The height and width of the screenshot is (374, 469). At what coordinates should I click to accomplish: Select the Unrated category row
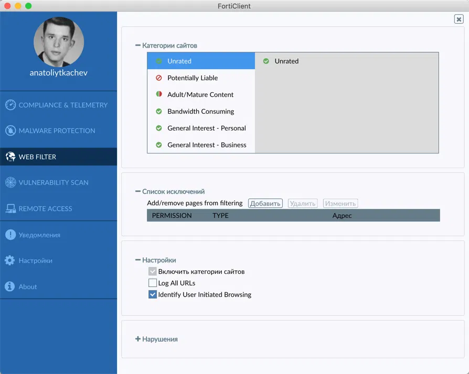201,61
